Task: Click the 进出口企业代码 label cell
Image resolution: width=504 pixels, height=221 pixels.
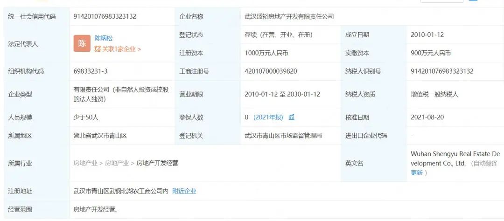Action: tap(373, 136)
